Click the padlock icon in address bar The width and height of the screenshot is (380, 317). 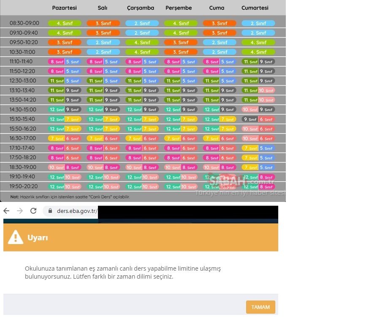[x=50, y=211]
